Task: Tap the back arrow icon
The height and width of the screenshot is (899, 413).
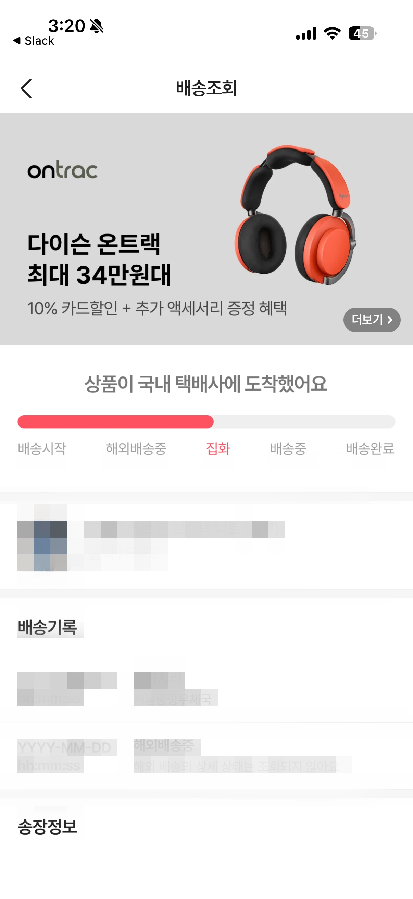Action: (x=26, y=88)
